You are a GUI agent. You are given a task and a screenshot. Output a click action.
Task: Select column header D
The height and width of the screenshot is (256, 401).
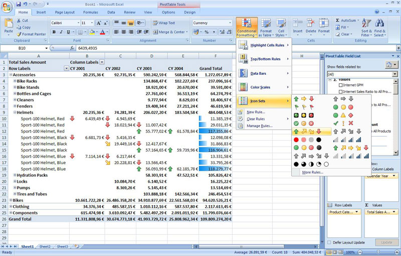click(152, 56)
